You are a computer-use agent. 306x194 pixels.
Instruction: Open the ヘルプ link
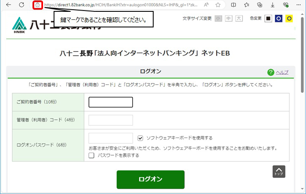point(282,72)
